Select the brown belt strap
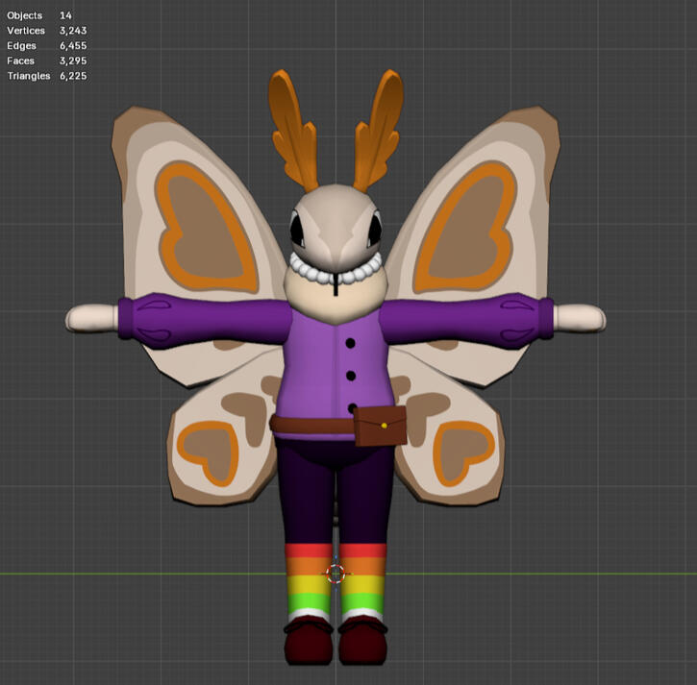Viewport: 697px width, 685px height. pyautogui.click(x=313, y=426)
